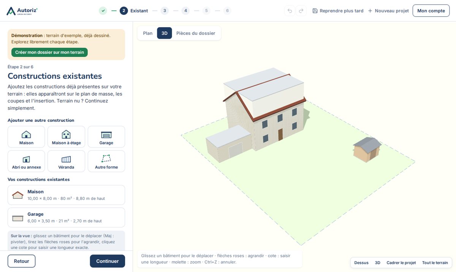The image size is (456, 272).
Task: Redo the last action
Action: pos(301,11)
